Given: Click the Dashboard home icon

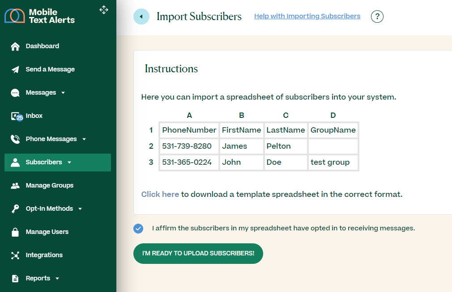Looking at the screenshot, I should [15, 46].
